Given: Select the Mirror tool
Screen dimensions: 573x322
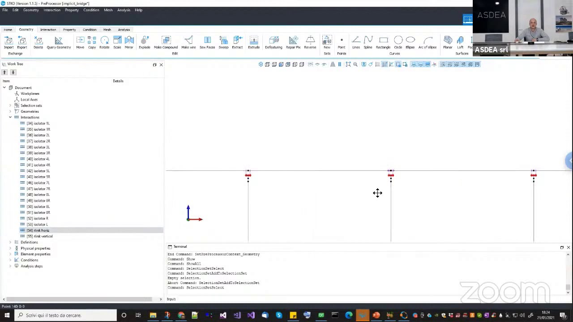Looking at the screenshot, I should click(x=129, y=42).
